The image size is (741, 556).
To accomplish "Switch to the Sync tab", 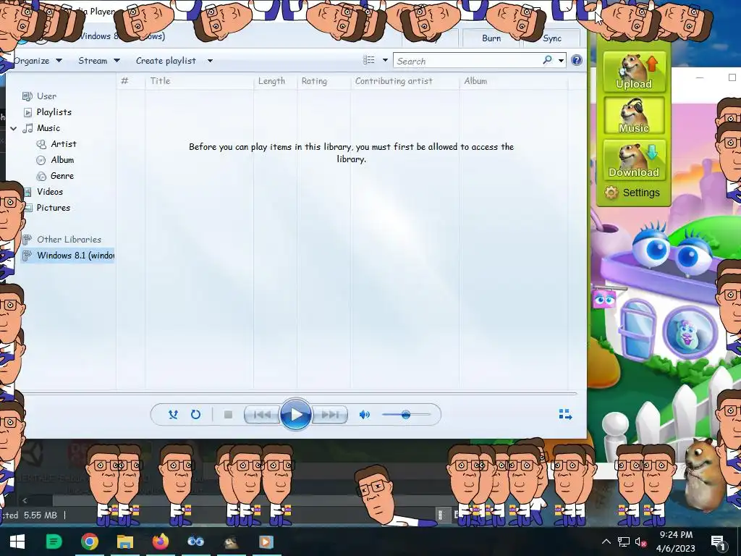I will click(552, 38).
